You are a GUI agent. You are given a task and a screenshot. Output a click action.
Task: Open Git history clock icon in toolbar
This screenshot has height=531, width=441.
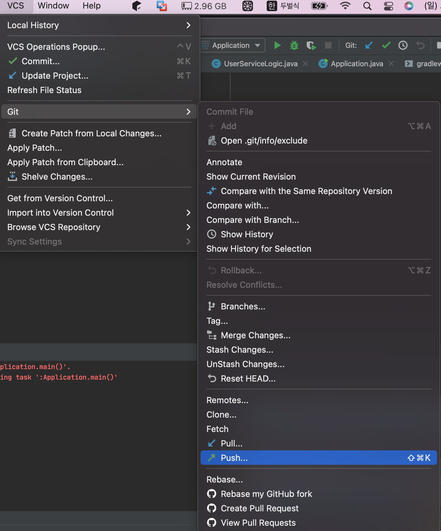click(403, 45)
